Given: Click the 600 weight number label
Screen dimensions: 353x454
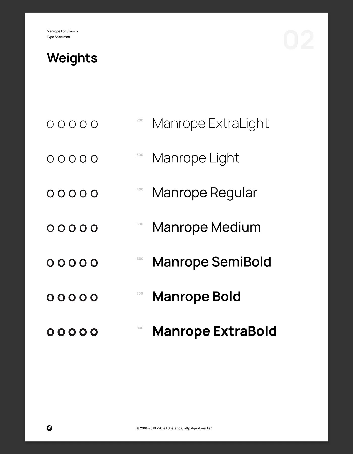Looking at the screenshot, I should pos(140,259).
